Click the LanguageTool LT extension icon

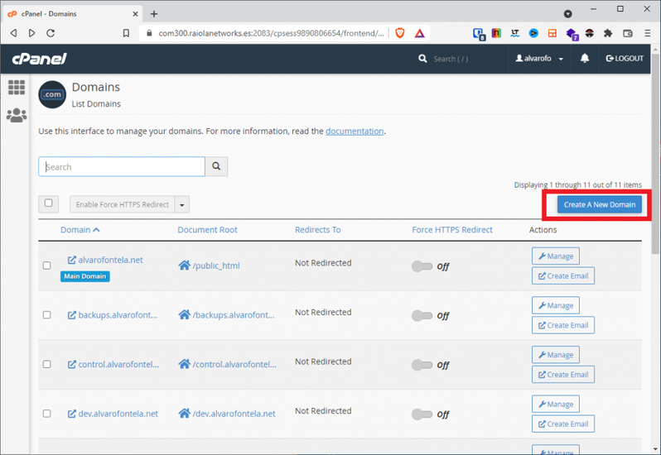pyautogui.click(x=514, y=33)
